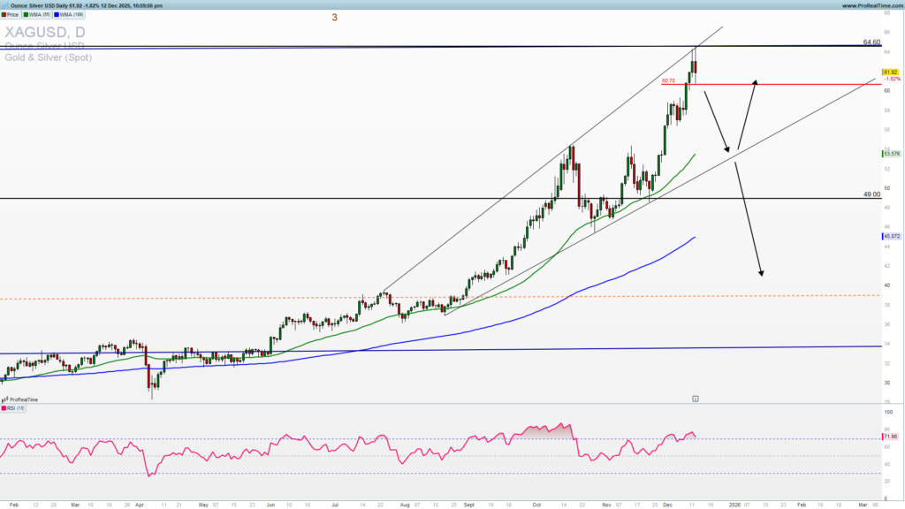Click the candlestick chart icon in the title bar
This screenshot has height=509, width=905.
pos(6,5)
